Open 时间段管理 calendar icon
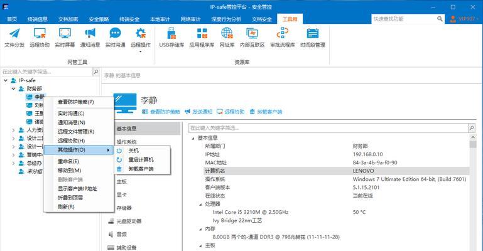 tap(313, 33)
